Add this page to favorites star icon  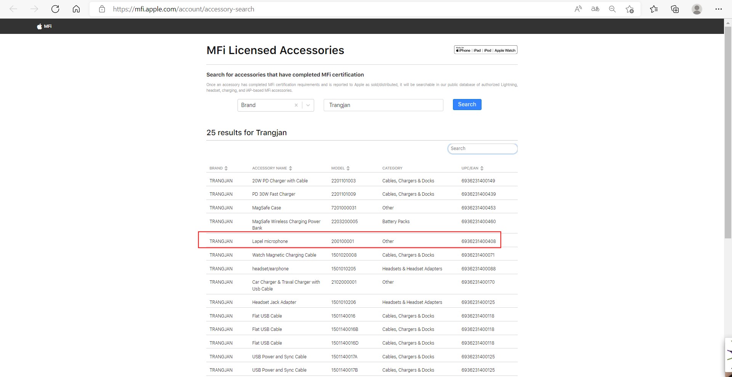click(x=629, y=9)
